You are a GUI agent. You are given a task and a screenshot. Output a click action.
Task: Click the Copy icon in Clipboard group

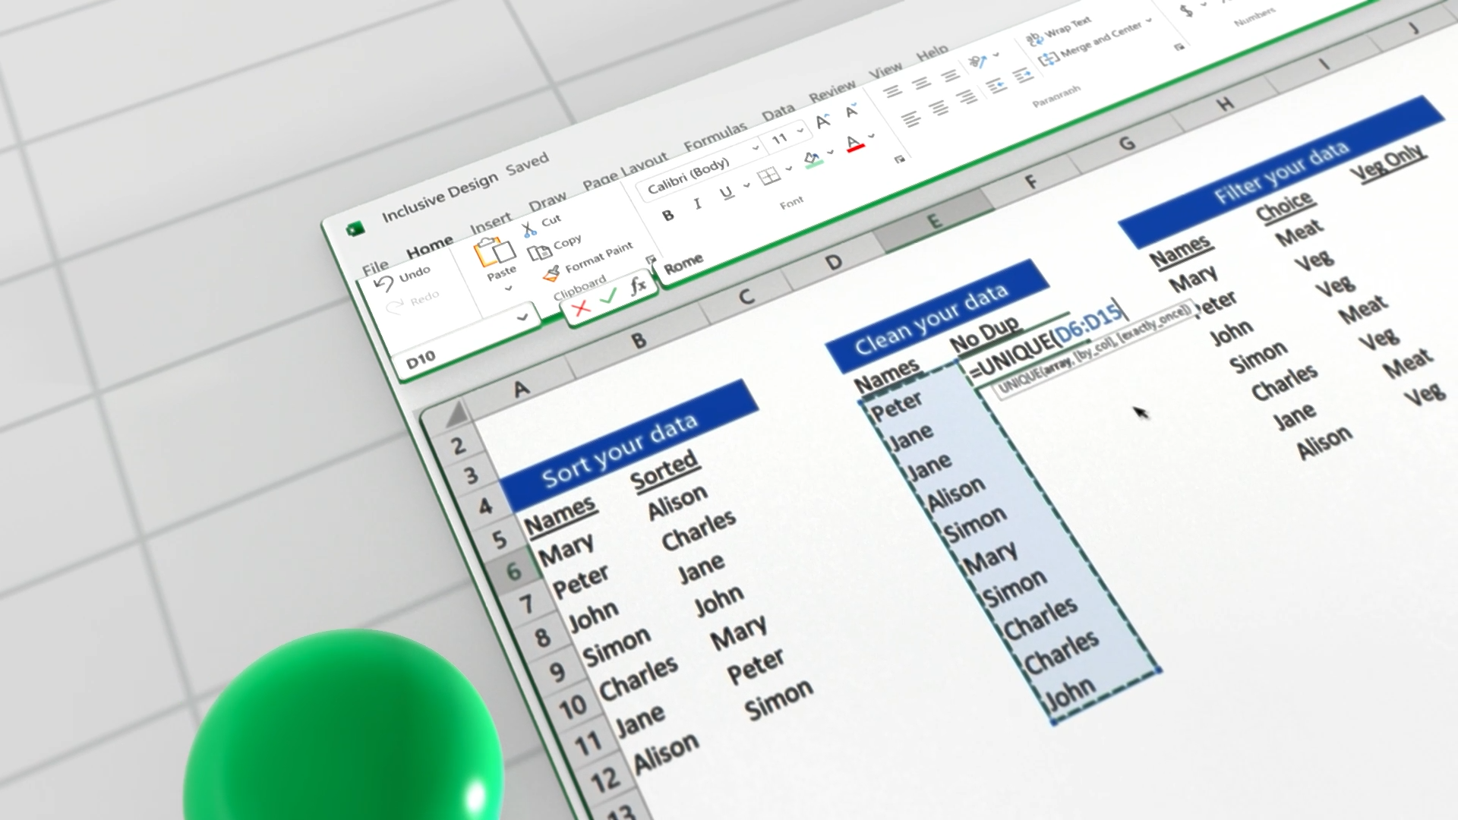coord(539,252)
